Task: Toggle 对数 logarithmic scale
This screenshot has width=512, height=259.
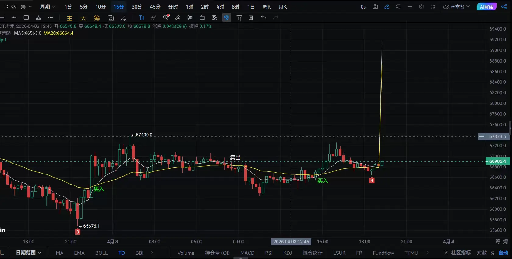Action: [x=482, y=253]
